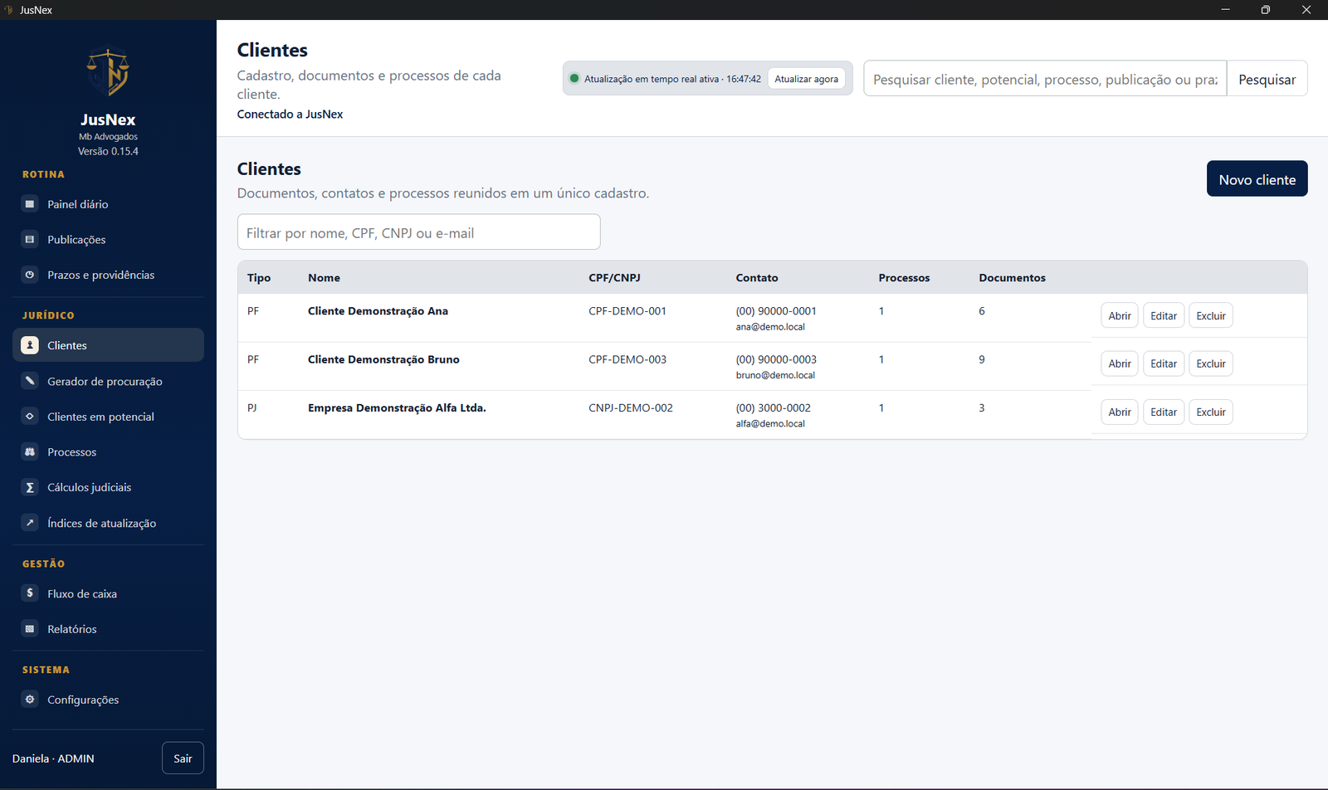The height and width of the screenshot is (790, 1328).
Task: Click the phone (00) 3000-0002
Action: coord(774,407)
